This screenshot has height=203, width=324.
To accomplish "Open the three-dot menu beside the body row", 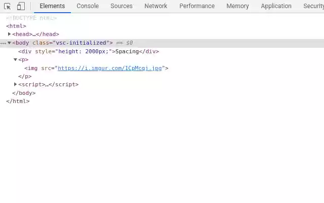I will point(3,43).
